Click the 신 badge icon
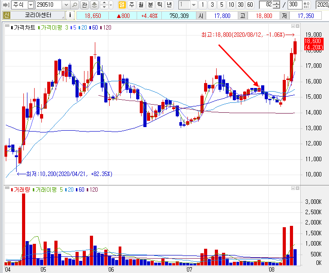 coord(6,15)
